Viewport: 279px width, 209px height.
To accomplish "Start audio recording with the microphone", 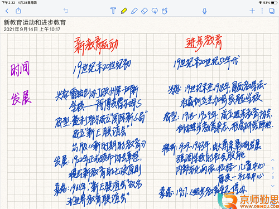I will [204, 11].
